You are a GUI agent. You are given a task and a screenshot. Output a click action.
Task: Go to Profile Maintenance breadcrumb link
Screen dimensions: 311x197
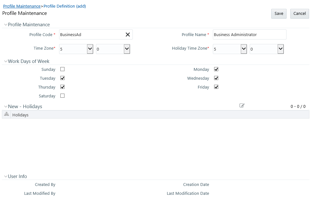pos(22,6)
